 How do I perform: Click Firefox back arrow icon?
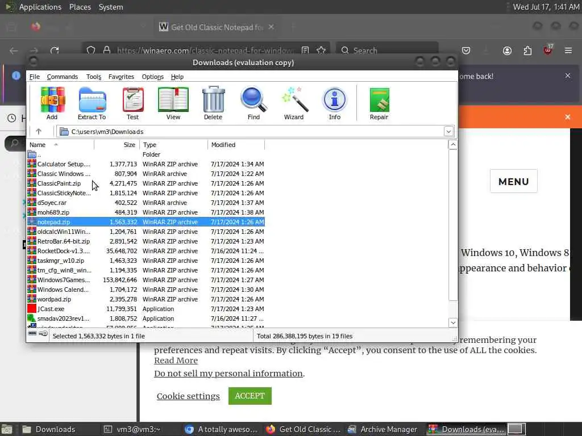14,51
